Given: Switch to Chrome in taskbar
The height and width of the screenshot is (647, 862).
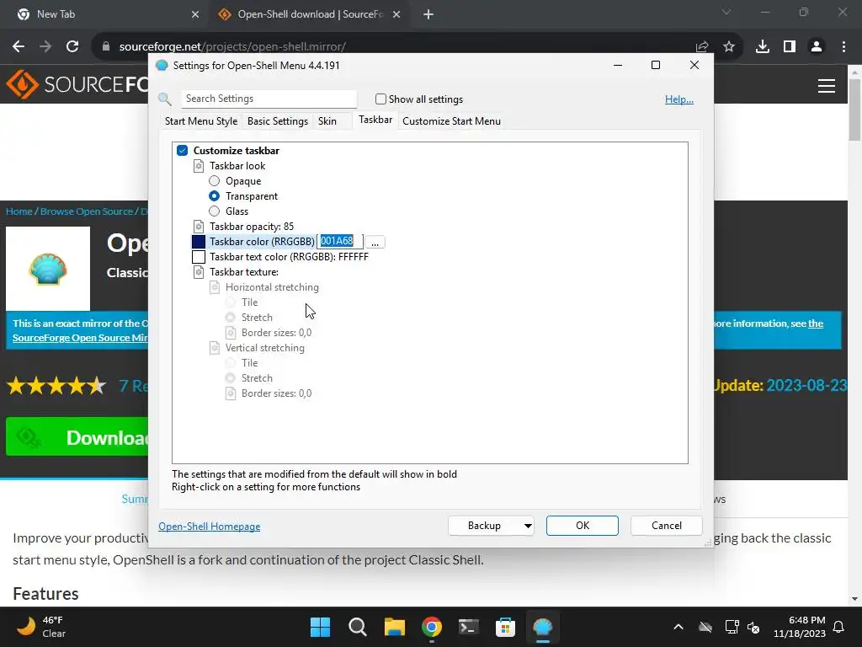Looking at the screenshot, I should click(x=432, y=627).
